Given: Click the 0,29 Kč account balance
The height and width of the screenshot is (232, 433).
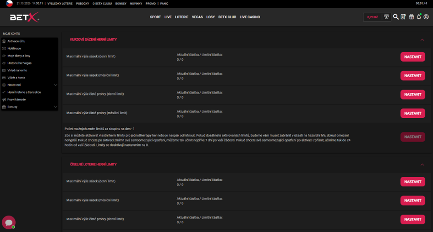Looking at the screenshot, I should click(372, 17).
